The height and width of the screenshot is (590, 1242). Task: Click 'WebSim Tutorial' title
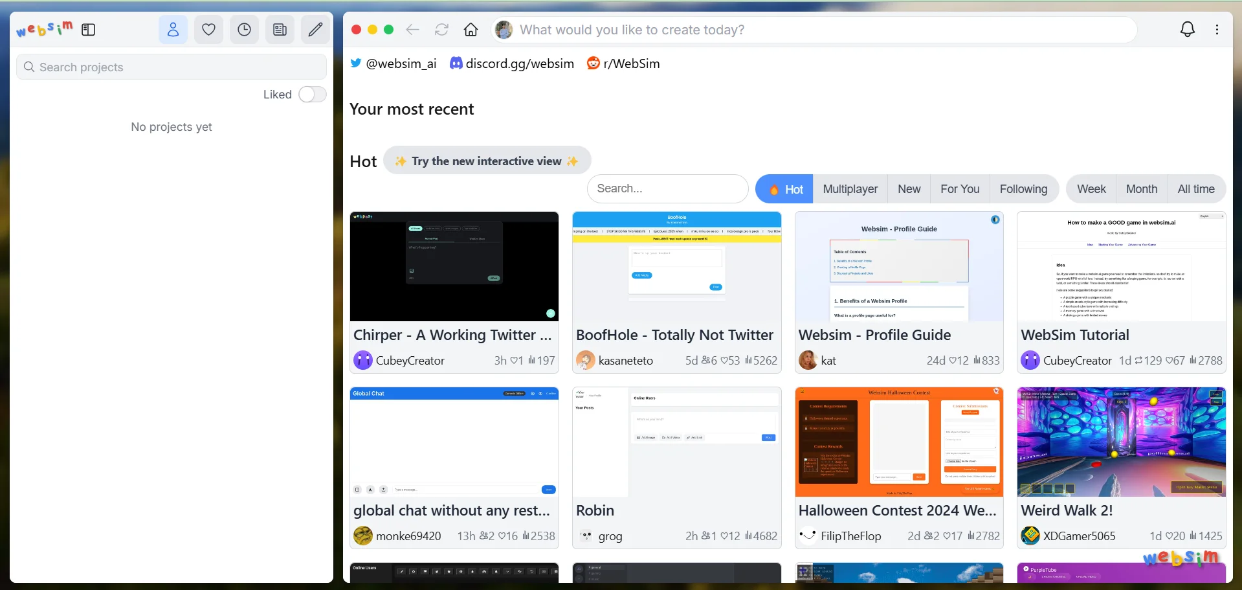1075,335
